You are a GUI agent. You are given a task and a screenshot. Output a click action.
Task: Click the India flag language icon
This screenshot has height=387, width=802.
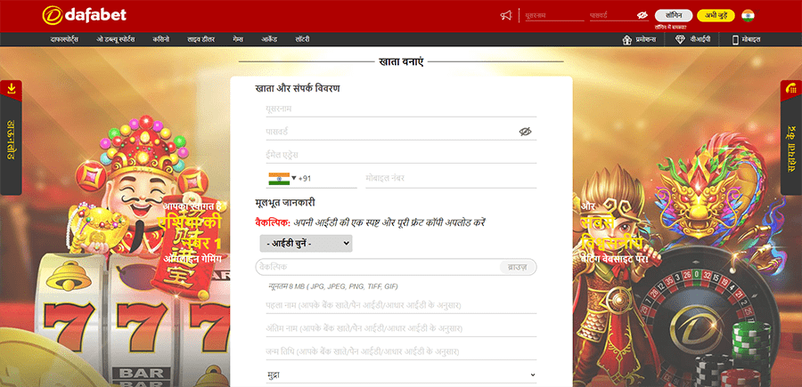click(x=748, y=15)
